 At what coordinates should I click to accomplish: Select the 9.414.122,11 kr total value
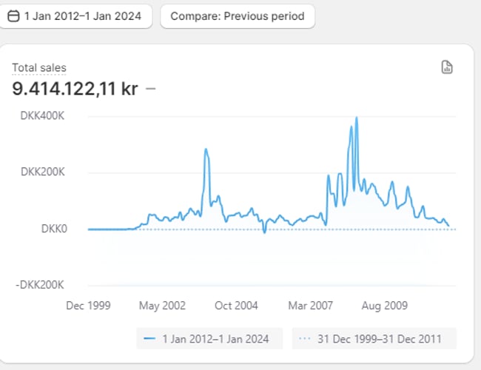coord(75,89)
